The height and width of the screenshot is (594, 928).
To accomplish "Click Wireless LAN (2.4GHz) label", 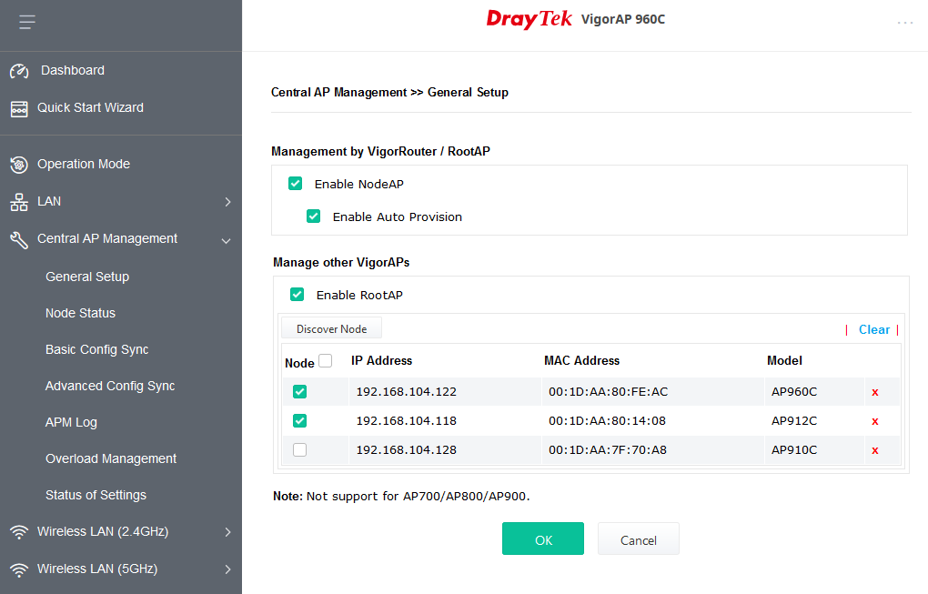I will tap(103, 531).
